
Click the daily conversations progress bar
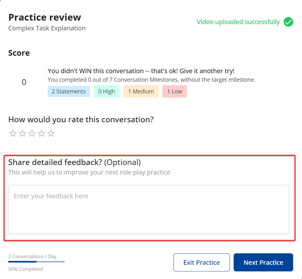coord(36,262)
